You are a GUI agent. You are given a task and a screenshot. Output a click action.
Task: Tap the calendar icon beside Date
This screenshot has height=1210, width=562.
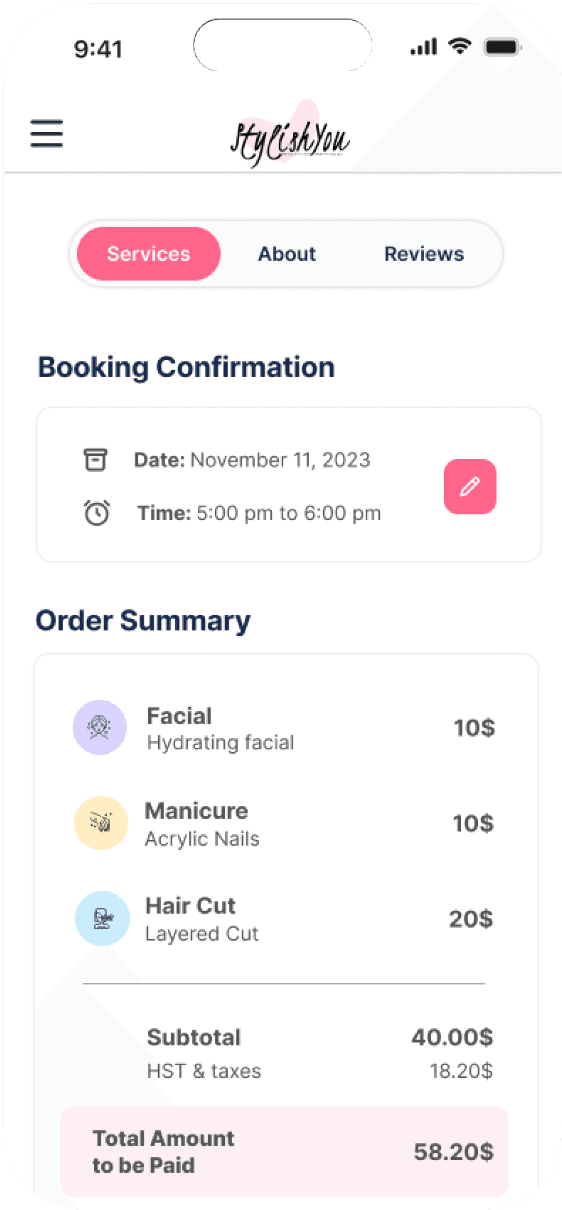tap(96, 459)
